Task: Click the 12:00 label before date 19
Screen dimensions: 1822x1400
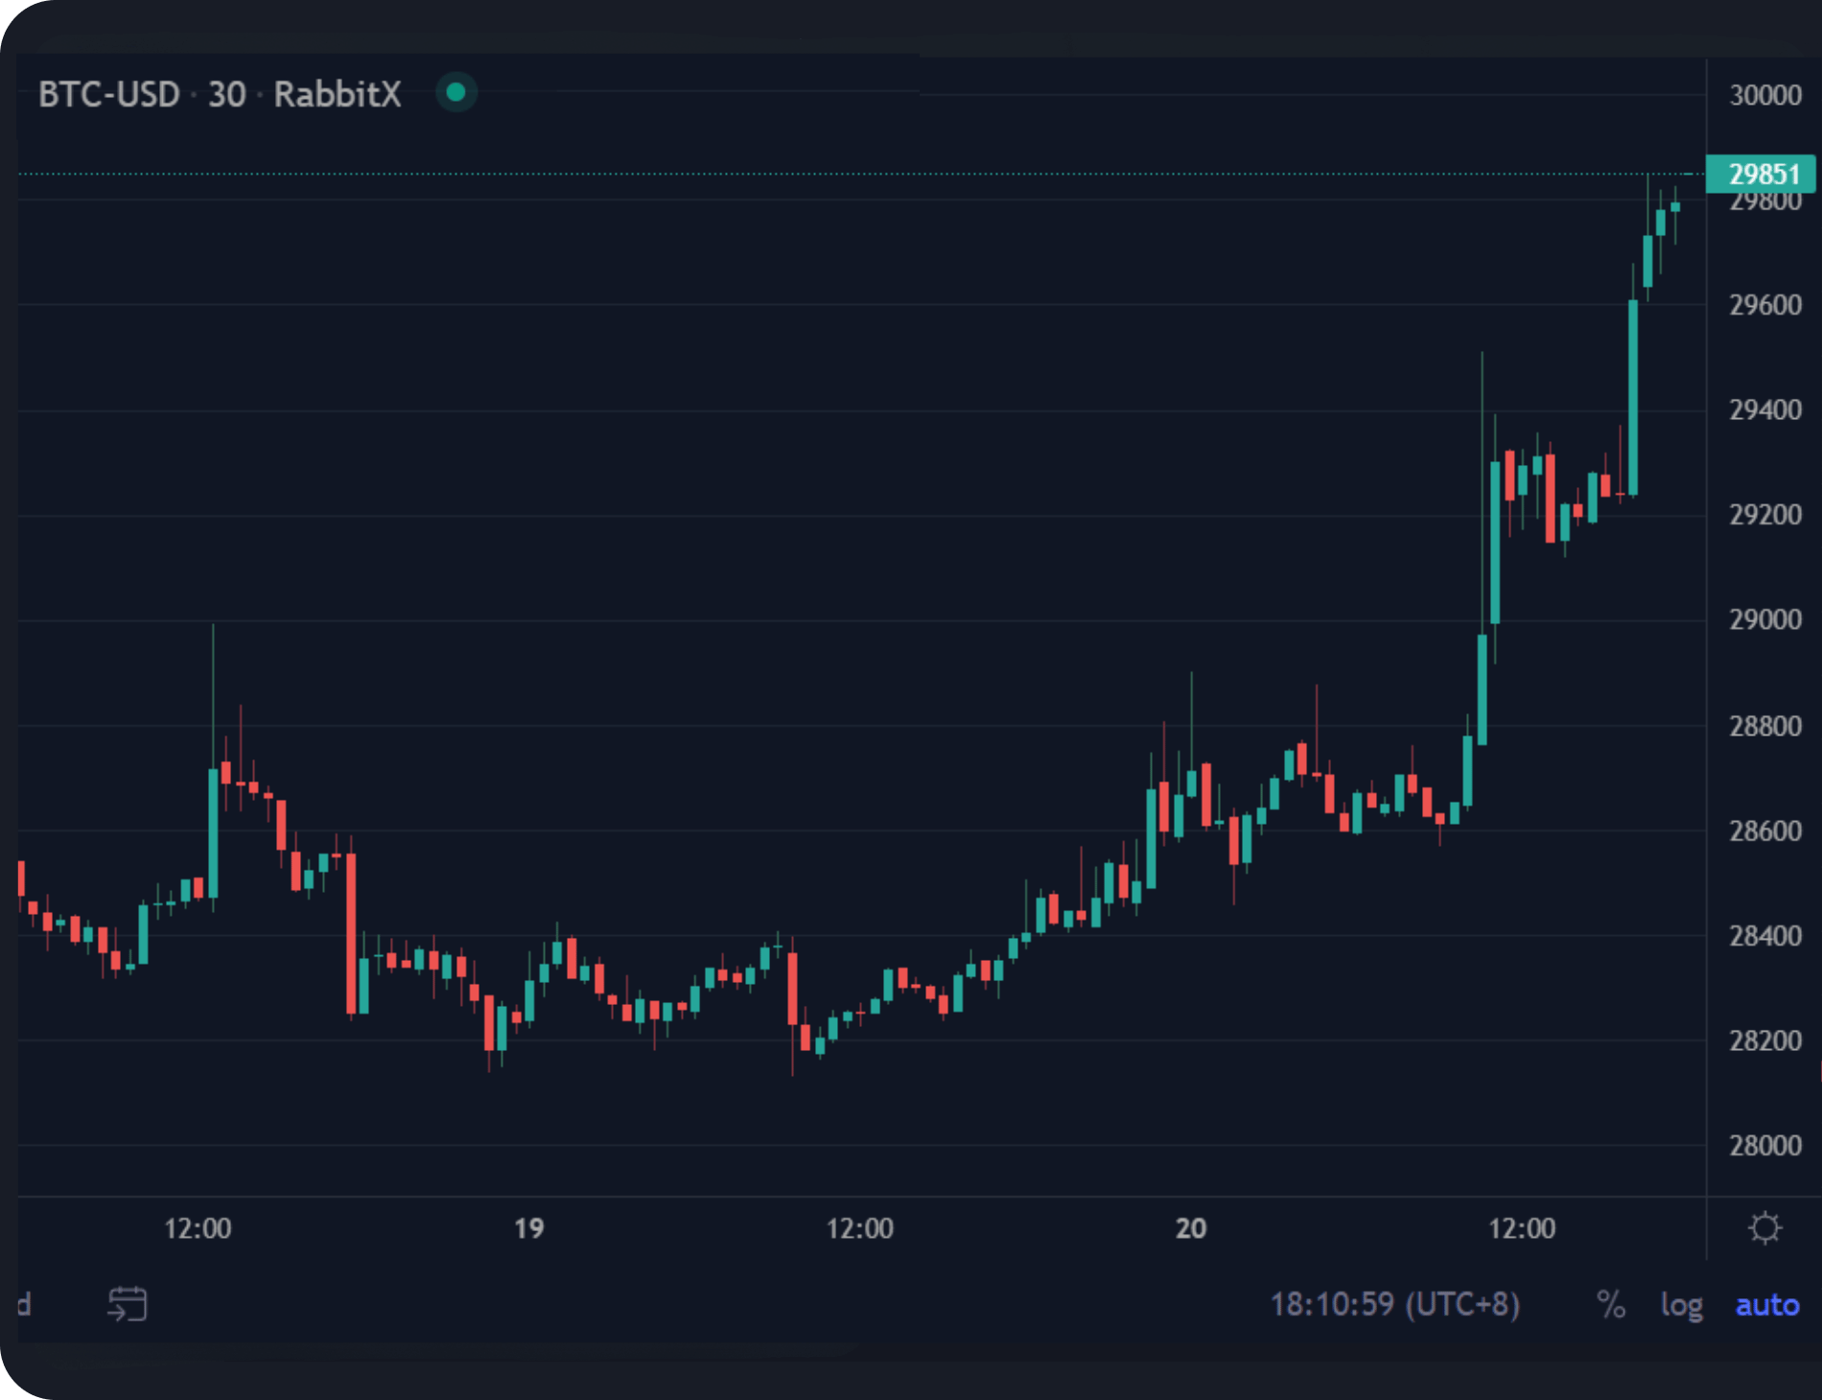Action: click(198, 1228)
